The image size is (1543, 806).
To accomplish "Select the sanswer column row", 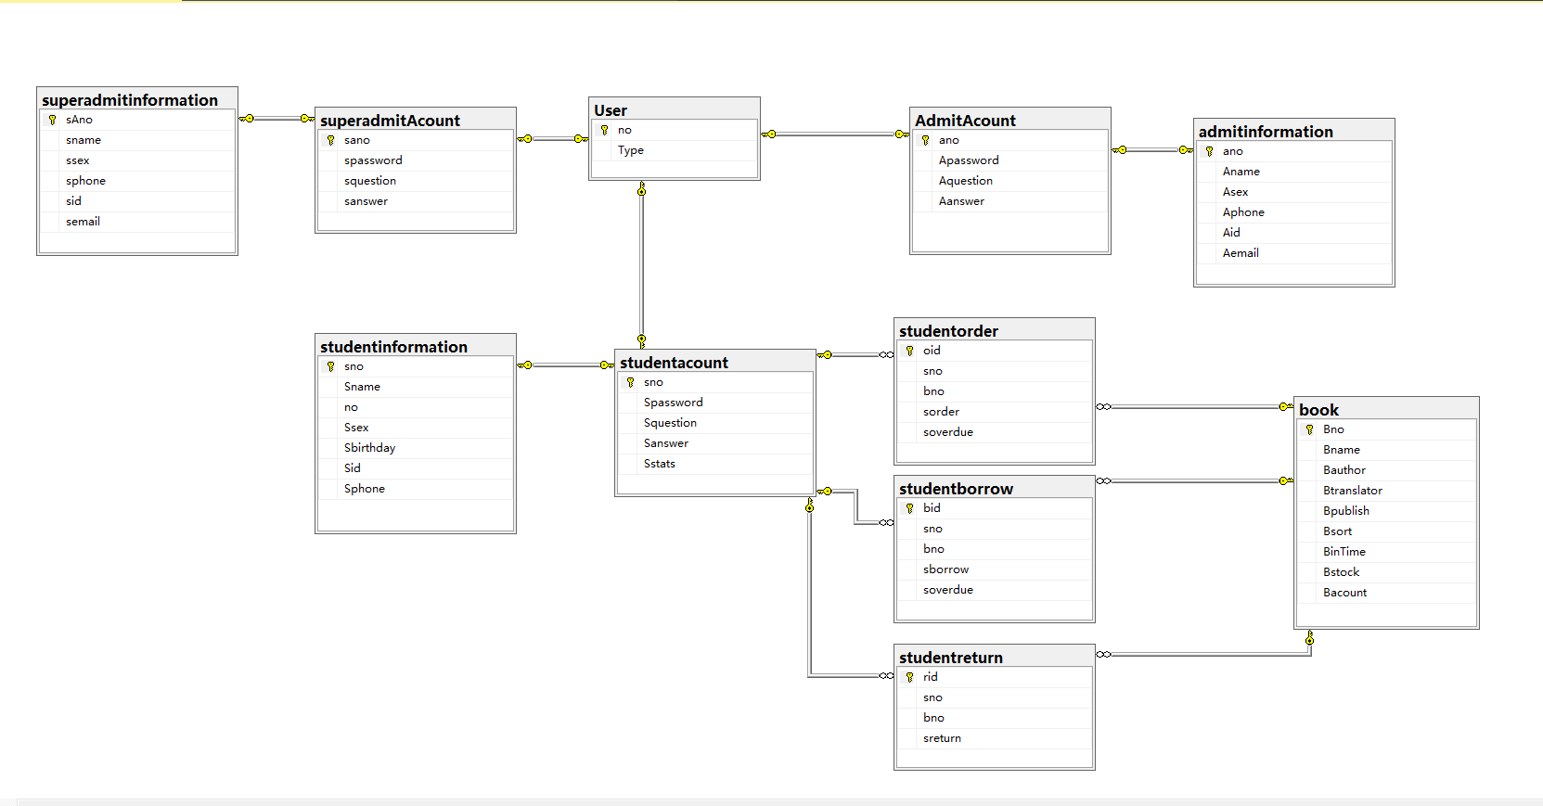I will tap(416, 201).
